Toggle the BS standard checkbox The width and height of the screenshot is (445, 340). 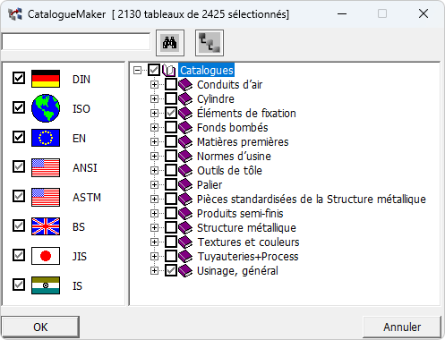[19, 225]
